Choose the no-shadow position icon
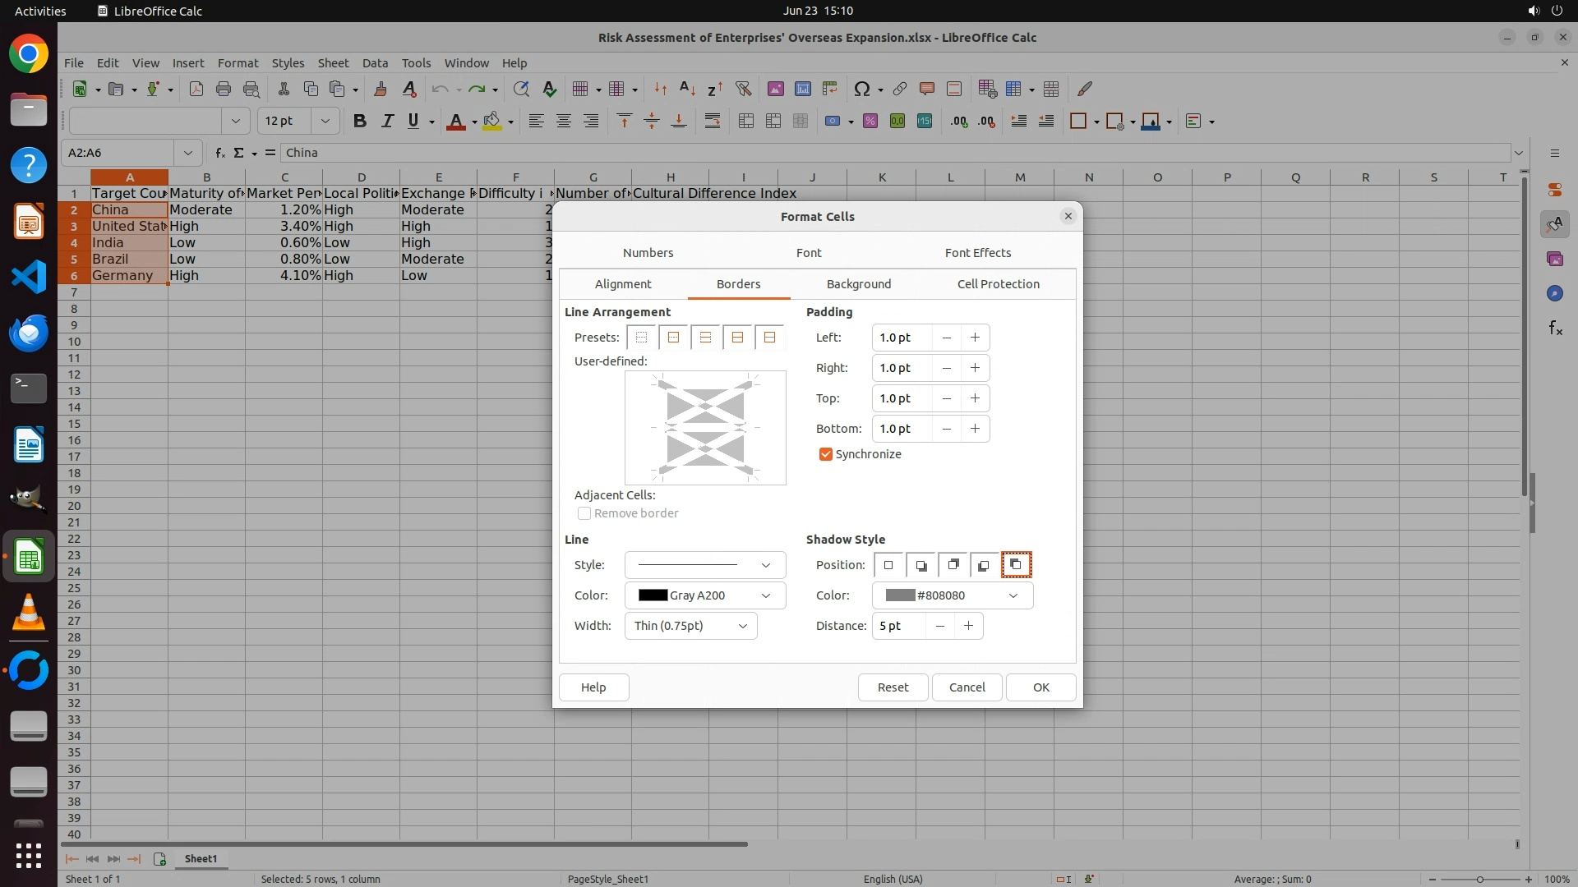 pos(888,565)
